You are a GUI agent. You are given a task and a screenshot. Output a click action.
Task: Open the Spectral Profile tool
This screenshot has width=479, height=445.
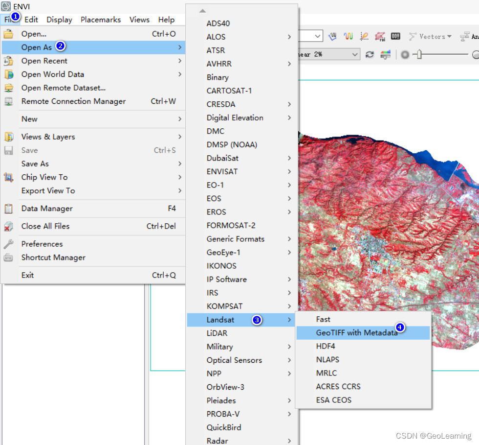[x=348, y=36]
